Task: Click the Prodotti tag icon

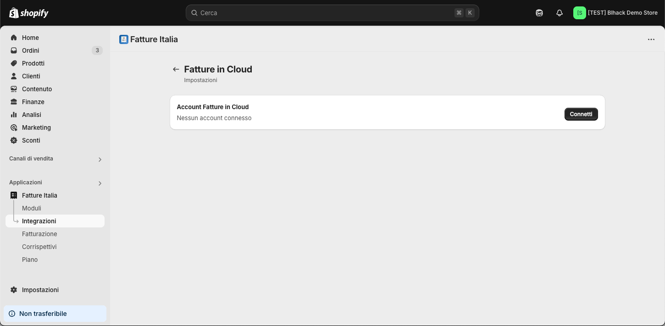Action: (14, 63)
